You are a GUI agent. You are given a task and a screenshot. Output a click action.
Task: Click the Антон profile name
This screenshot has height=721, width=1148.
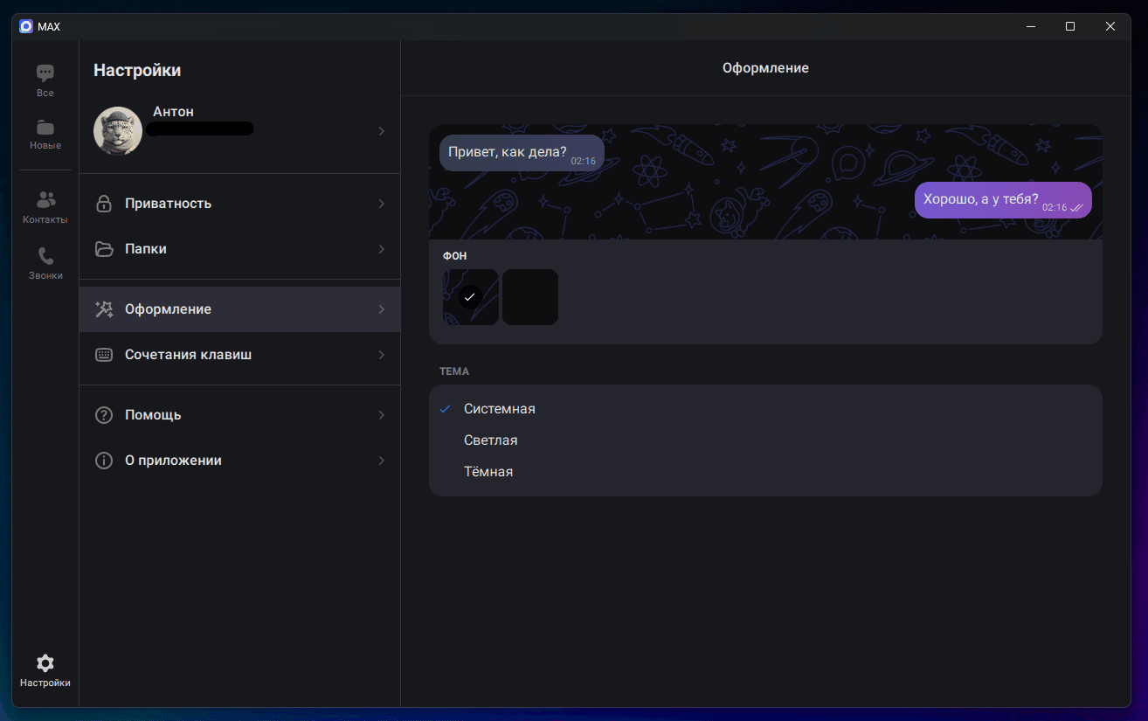[173, 112]
